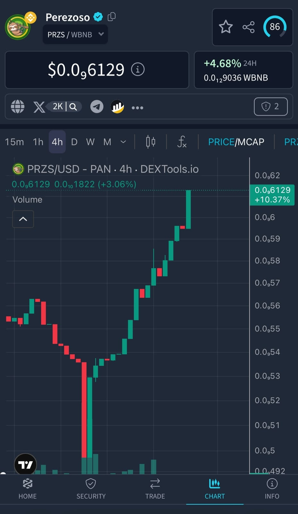The height and width of the screenshot is (514, 298).
Task: Select the 15m timeframe
Action: tap(14, 142)
